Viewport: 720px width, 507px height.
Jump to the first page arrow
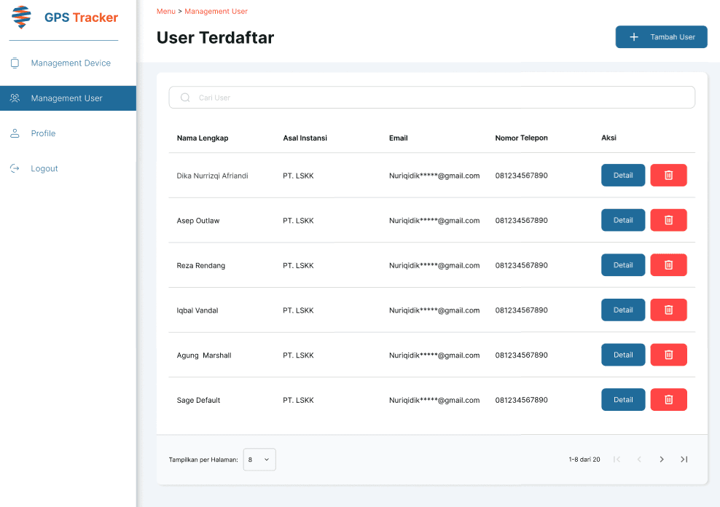(x=617, y=460)
